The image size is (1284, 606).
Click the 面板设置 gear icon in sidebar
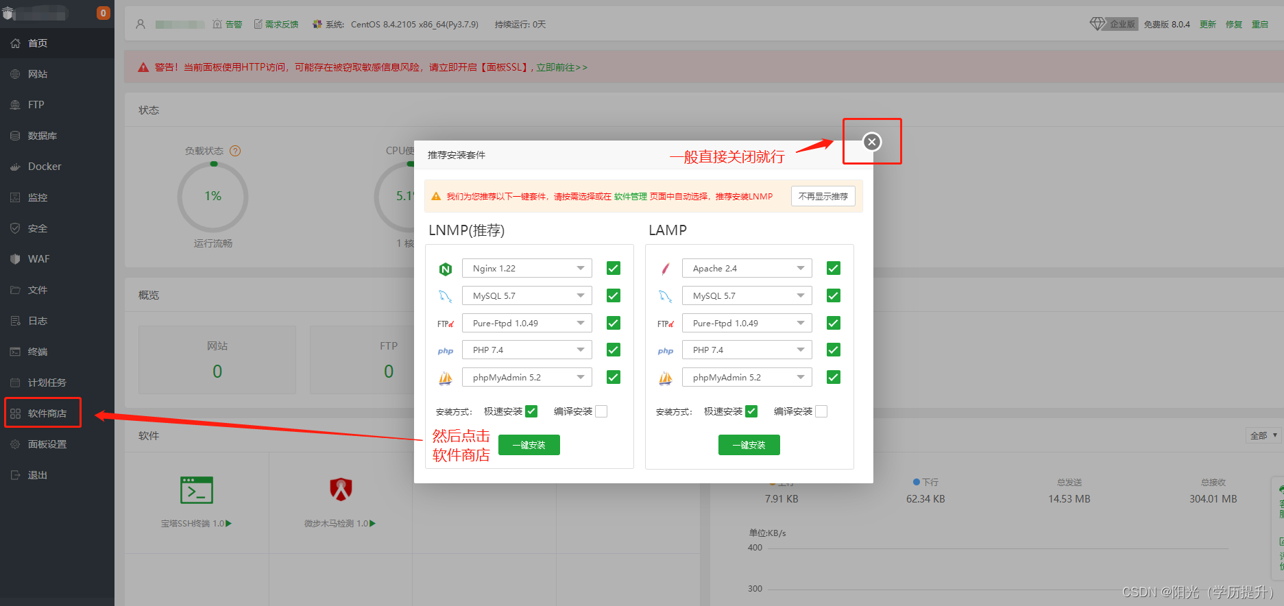tap(15, 444)
